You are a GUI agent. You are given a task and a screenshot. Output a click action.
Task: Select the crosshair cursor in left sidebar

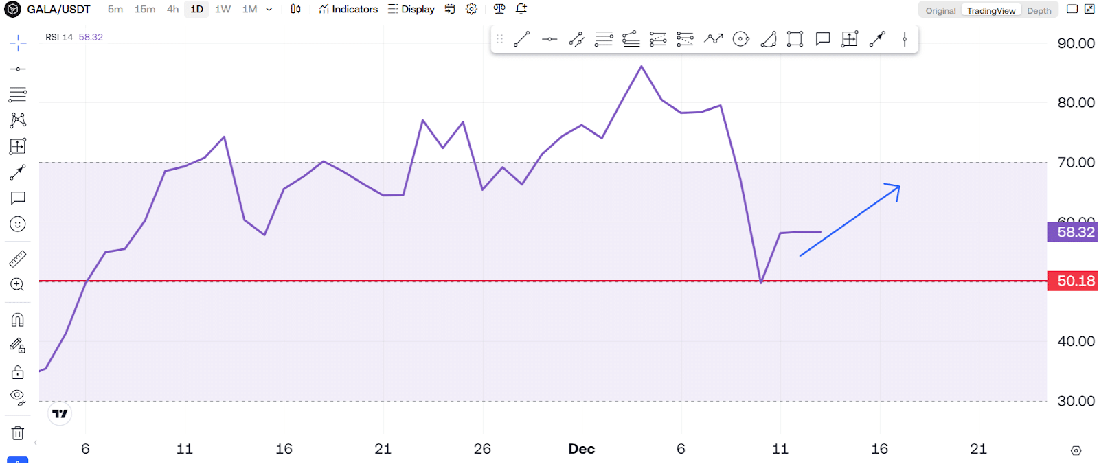[18, 44]
